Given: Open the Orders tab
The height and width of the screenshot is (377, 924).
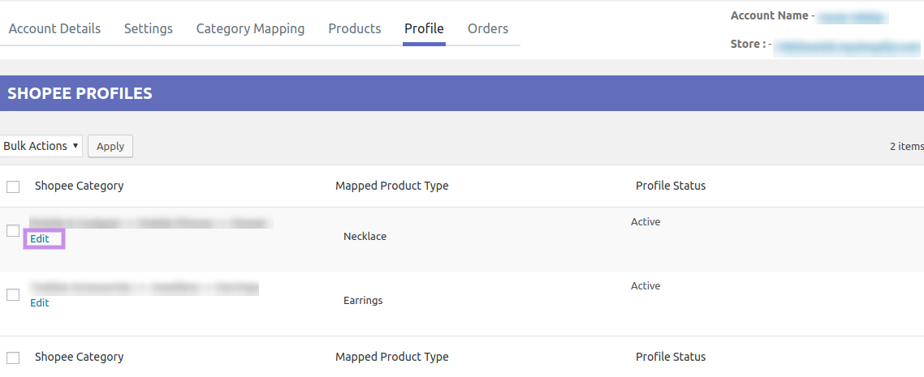Looking at the screenshot, I should click(487, 28).
